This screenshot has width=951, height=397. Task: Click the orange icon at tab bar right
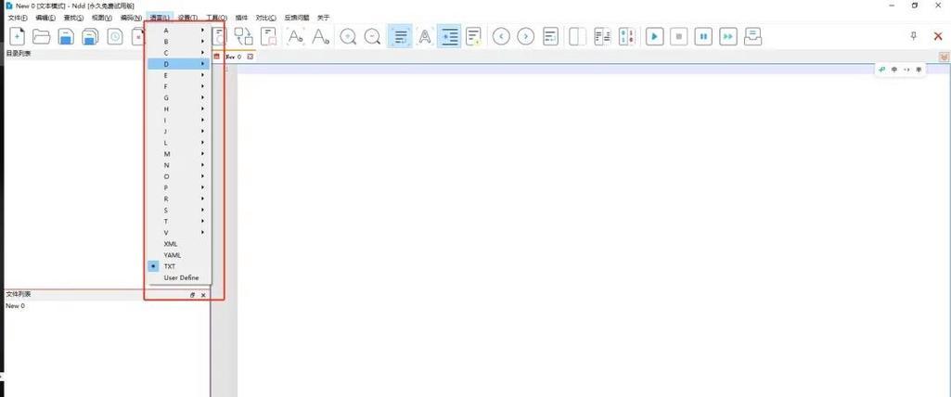pyautogui.click(x=944, y=57)
